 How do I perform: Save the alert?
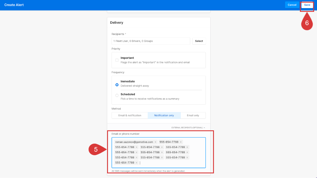[x=307, y=5]
